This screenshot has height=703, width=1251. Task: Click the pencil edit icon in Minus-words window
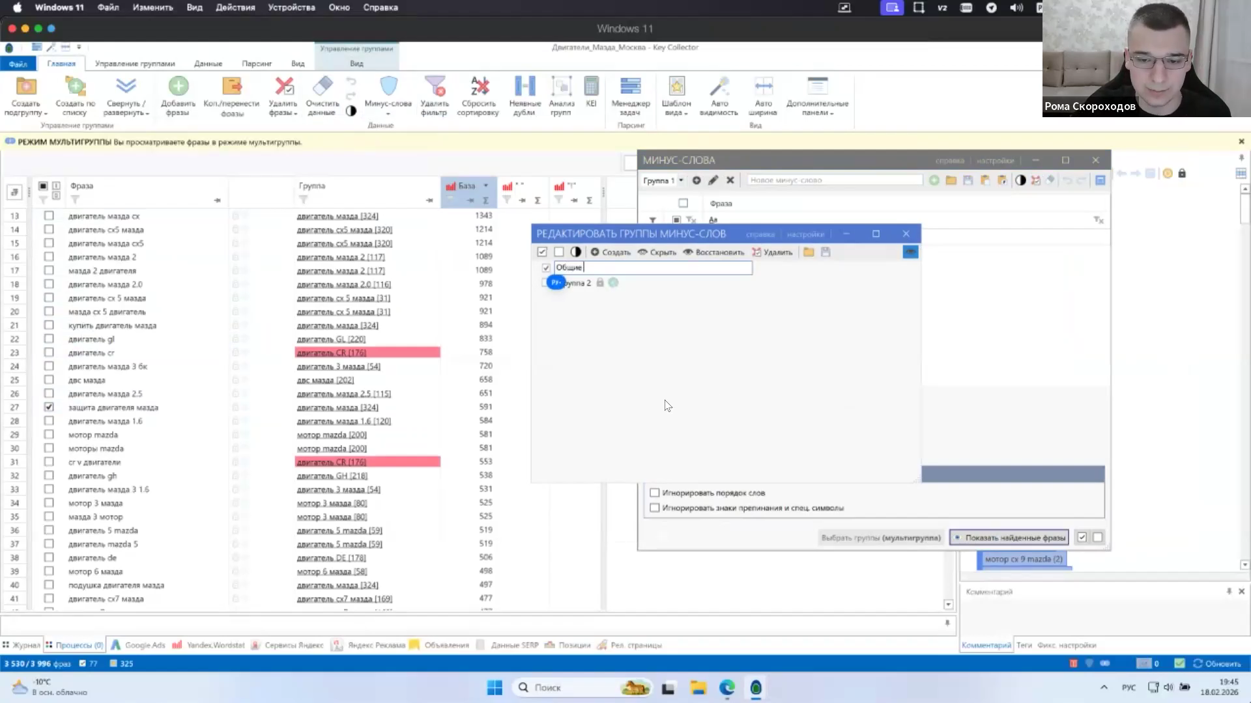click(x=713, y=180)
